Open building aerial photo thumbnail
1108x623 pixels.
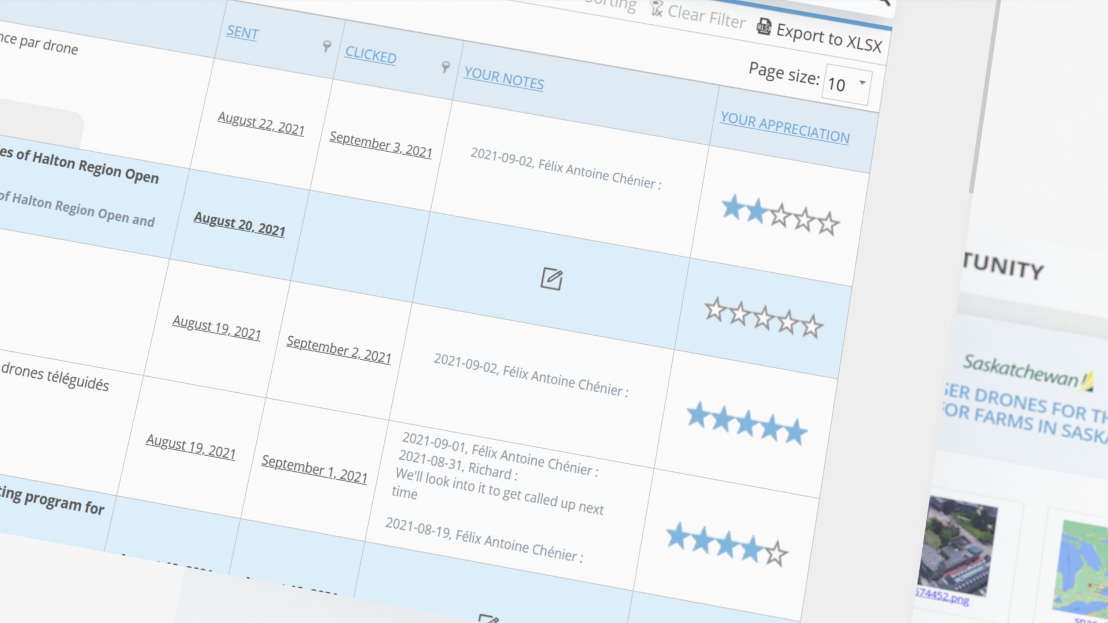958,545
